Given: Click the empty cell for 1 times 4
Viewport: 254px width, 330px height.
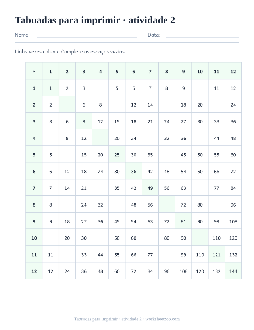Looking at the screenshot, I should [x=100, y=88].
